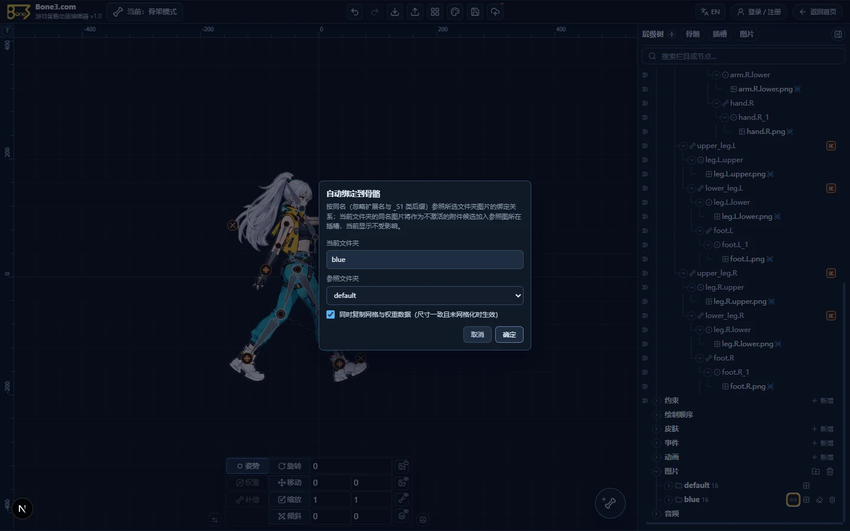Click the undo arrow icon
Viewport: 850px width, 531px height.
[355, 12]
